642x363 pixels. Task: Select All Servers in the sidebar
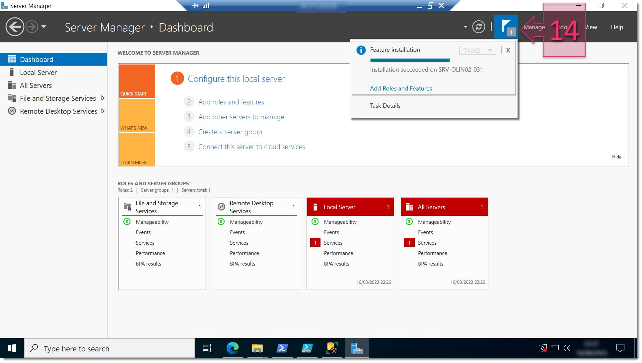(x=53, y=85)
